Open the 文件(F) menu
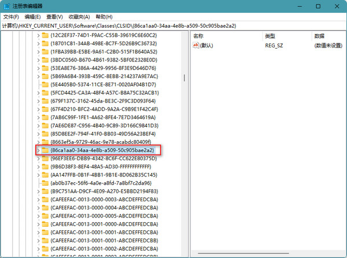 point(11,17)
